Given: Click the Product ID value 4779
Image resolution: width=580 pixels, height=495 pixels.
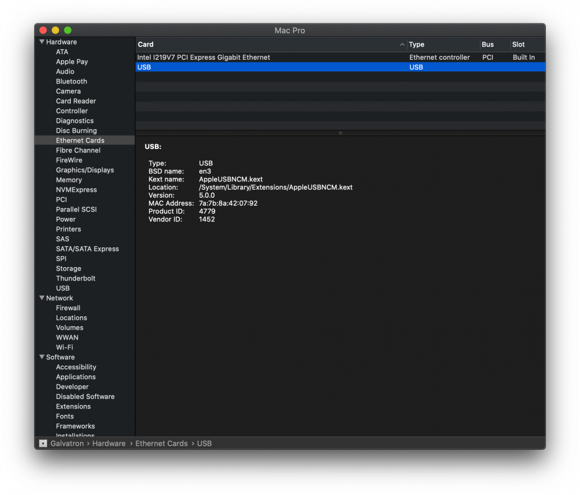Looking at the screenshot, I should coord(207,212).
